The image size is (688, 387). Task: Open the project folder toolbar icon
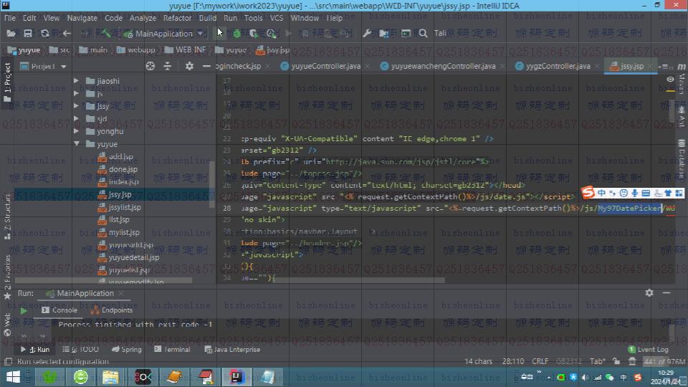click(11, 34)
